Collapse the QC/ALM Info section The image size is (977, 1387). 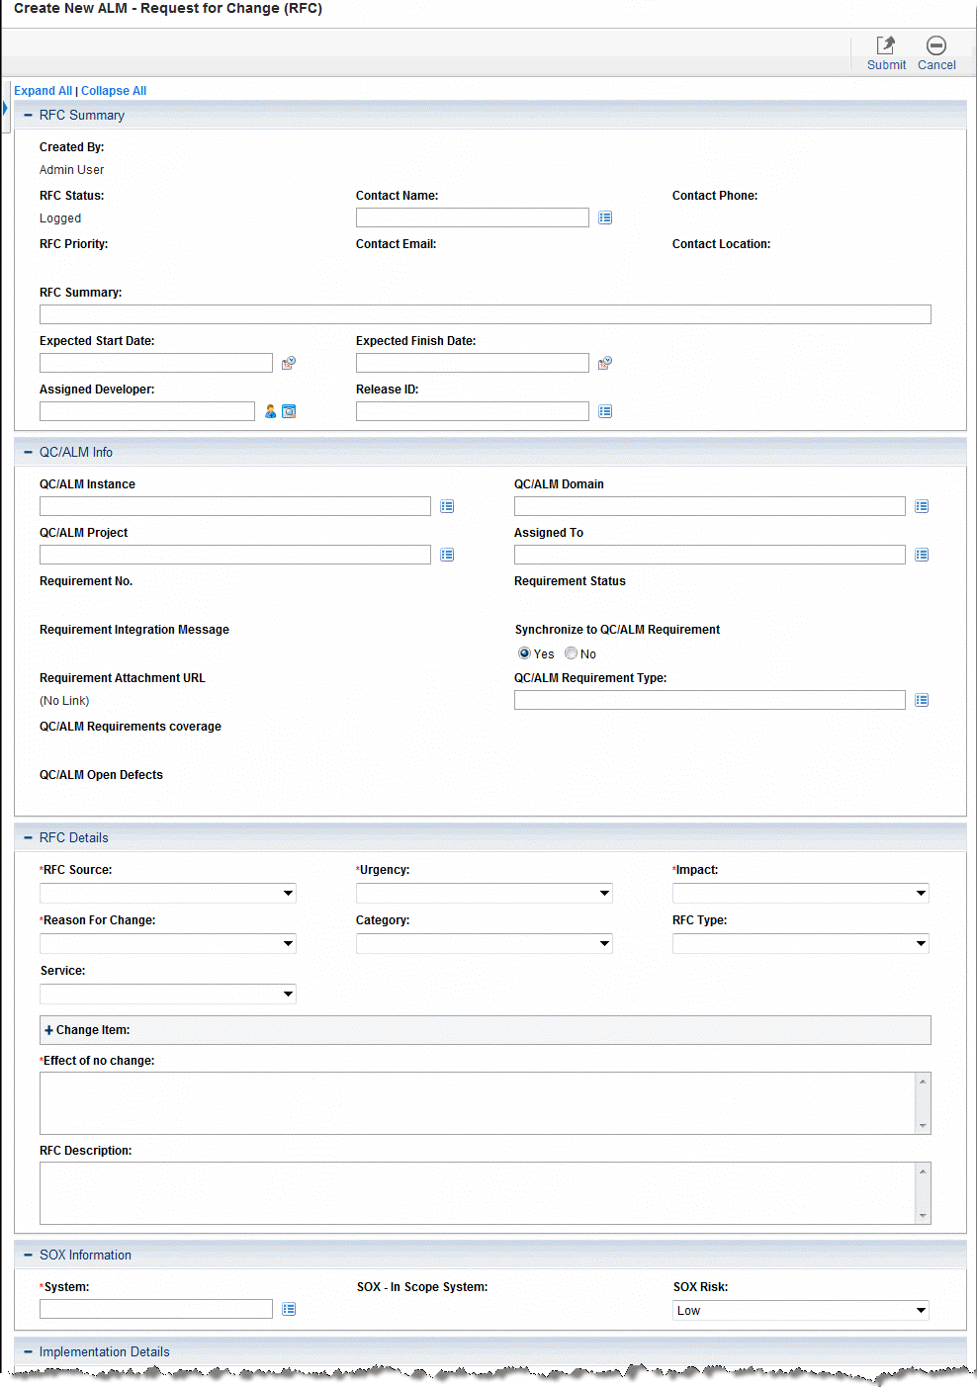[x=28, y=453]
